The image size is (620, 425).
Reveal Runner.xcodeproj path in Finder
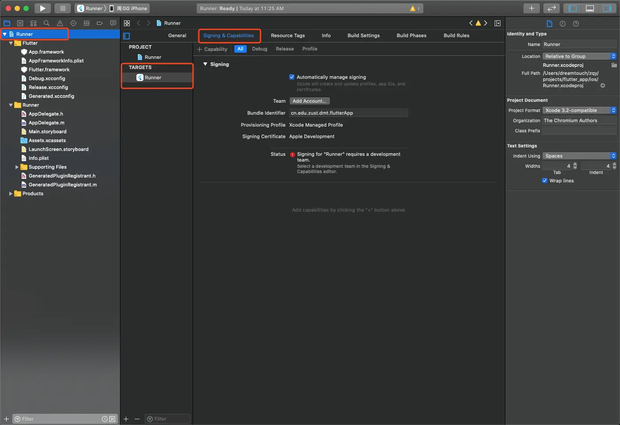point(603,85)
